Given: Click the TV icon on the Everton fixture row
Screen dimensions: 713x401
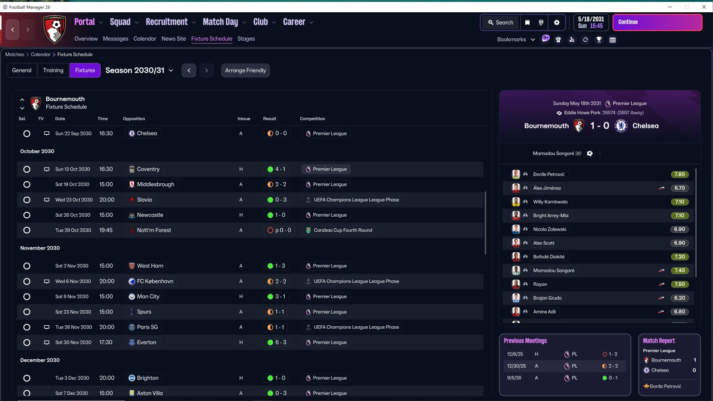Looking at the screenshot, I should 47,343.
